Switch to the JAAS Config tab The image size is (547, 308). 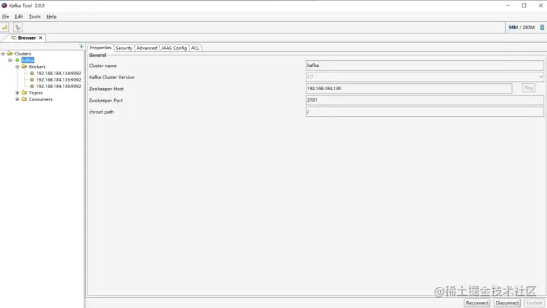174,48
